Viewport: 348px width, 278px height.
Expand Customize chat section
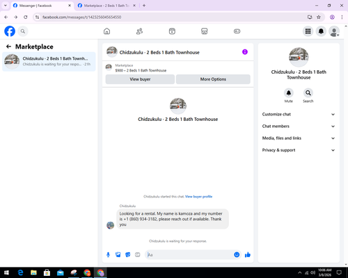tap(299, 114)
